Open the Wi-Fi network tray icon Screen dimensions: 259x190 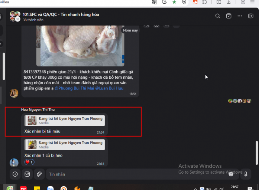[x=216, y=189]
